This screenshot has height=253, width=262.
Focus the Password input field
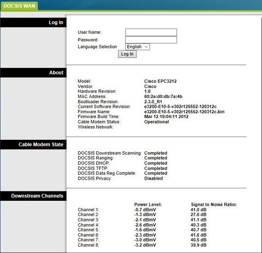click(x=151, y=40)
